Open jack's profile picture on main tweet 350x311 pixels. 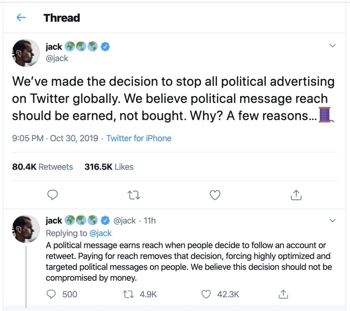pos(26,53)
